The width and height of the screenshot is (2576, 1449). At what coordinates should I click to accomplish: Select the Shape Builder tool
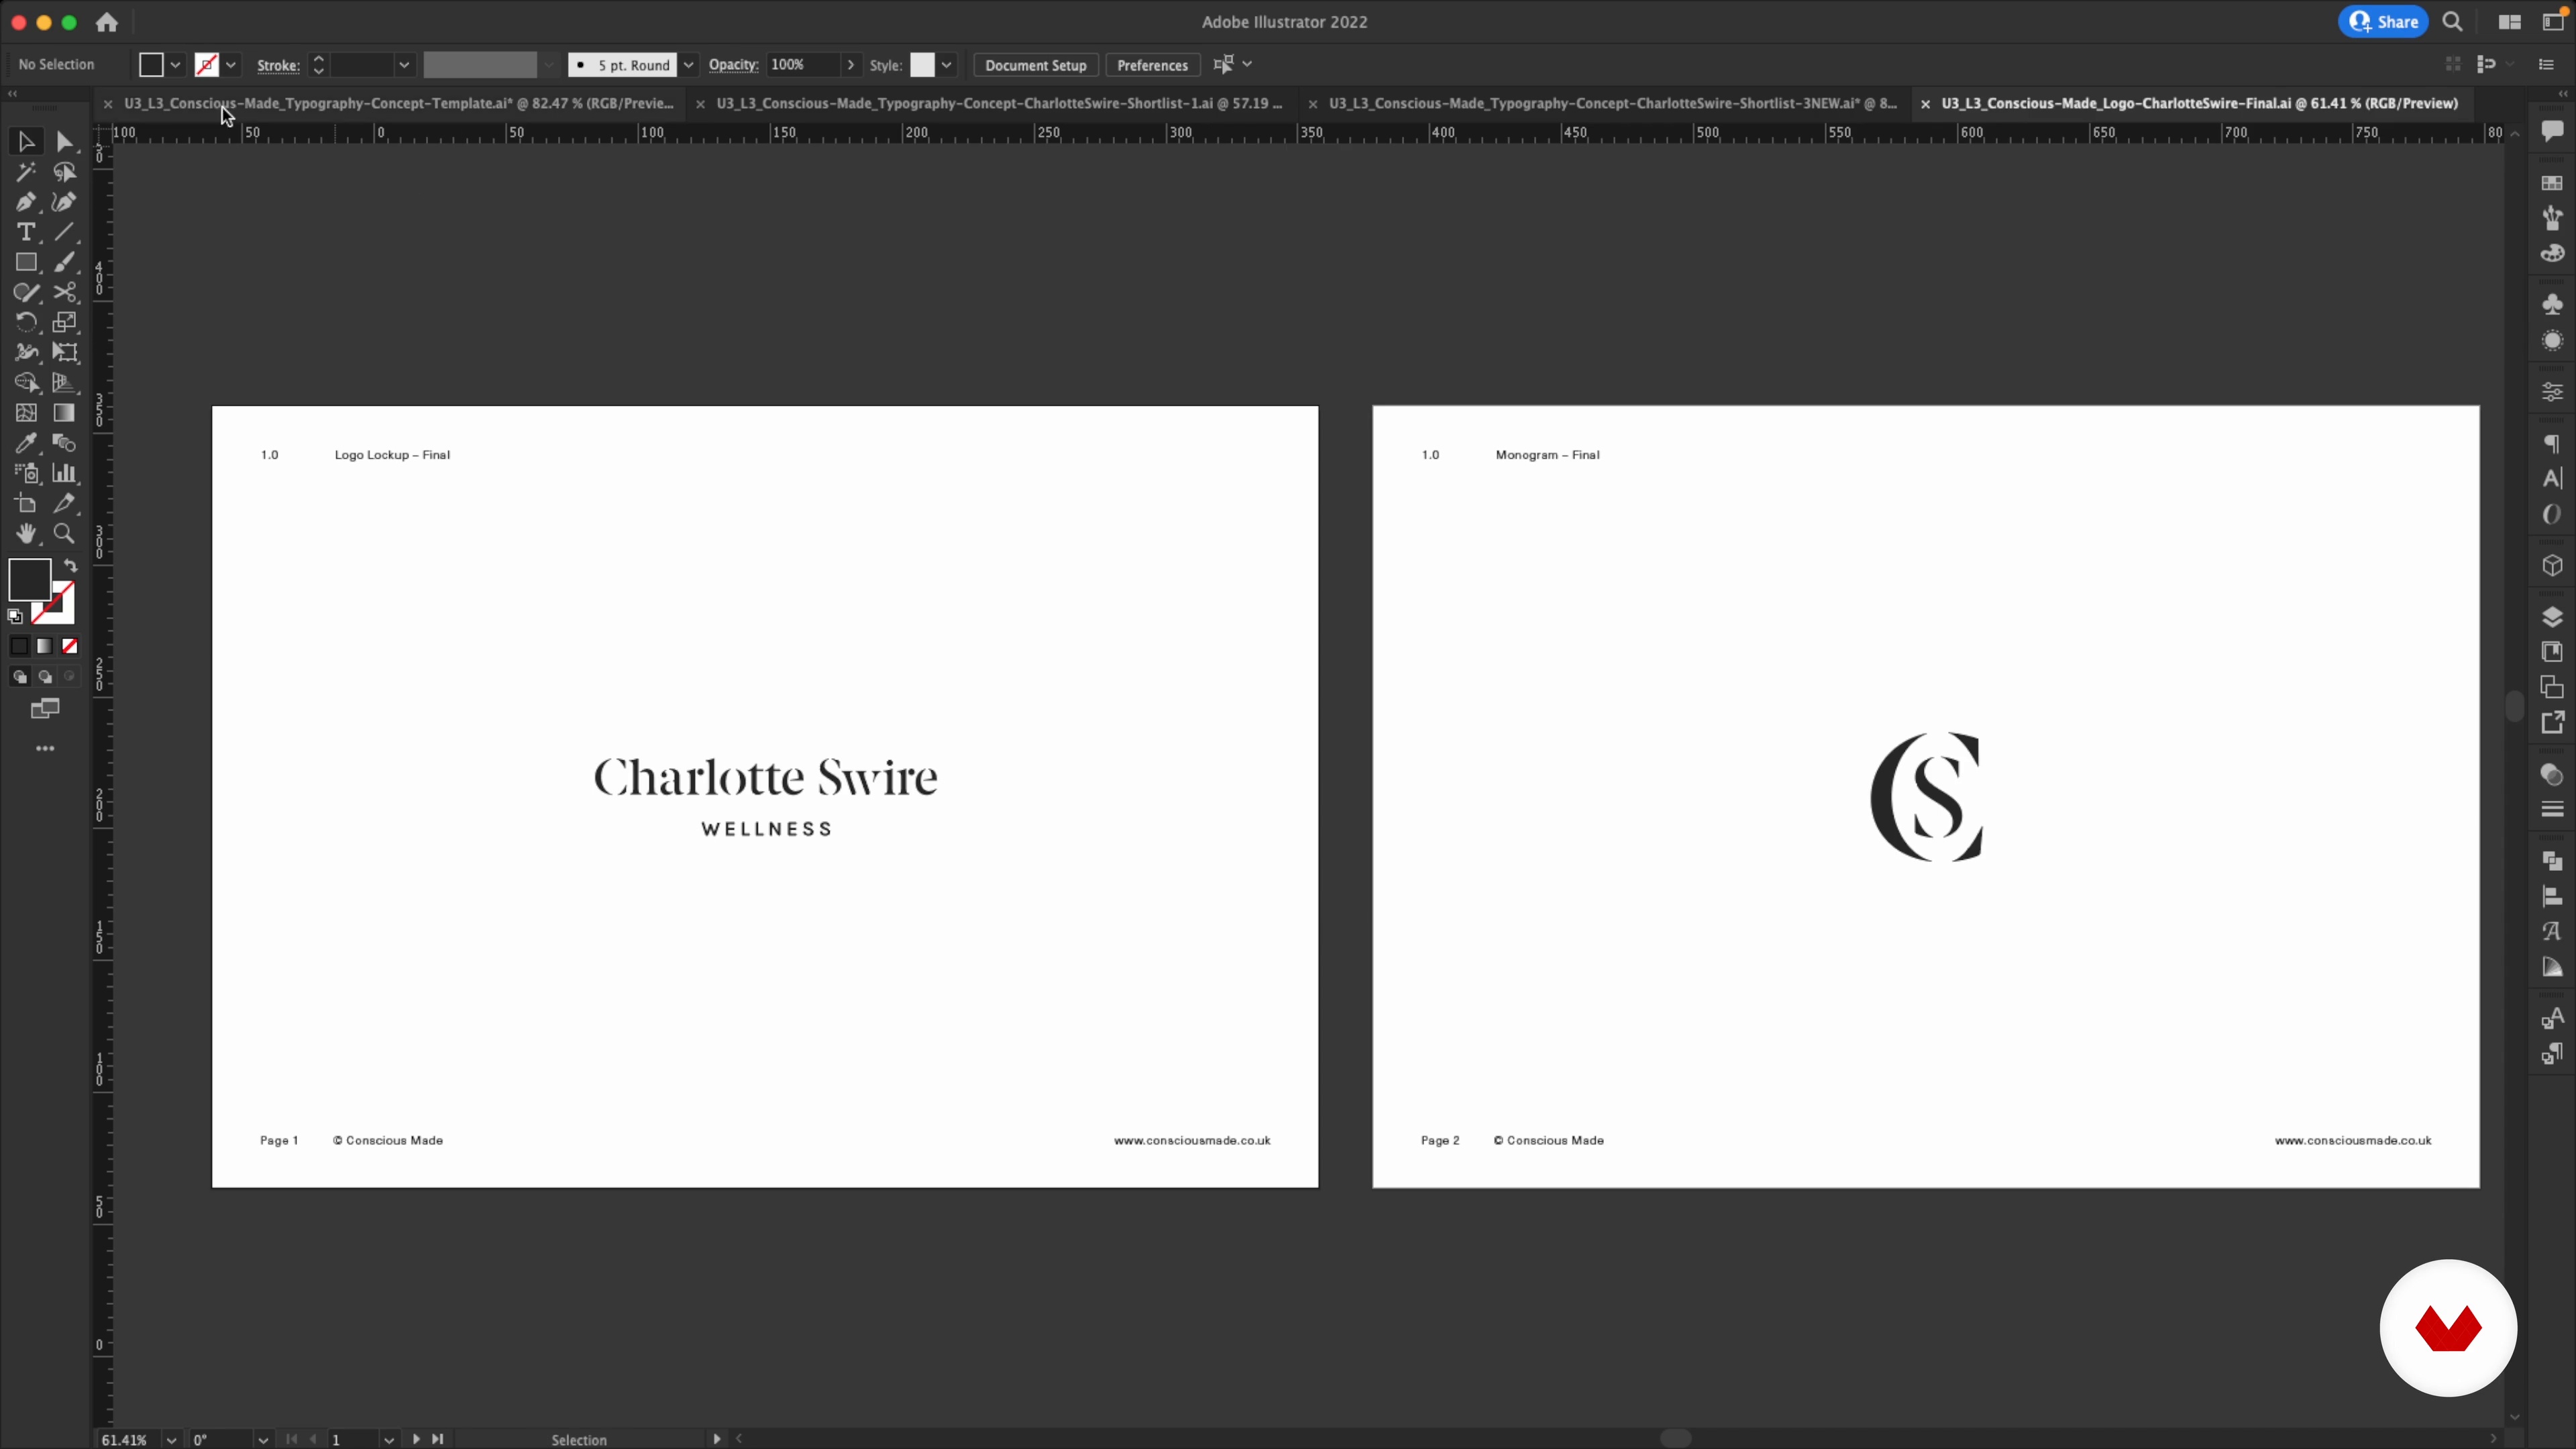(x=26, y=382)
